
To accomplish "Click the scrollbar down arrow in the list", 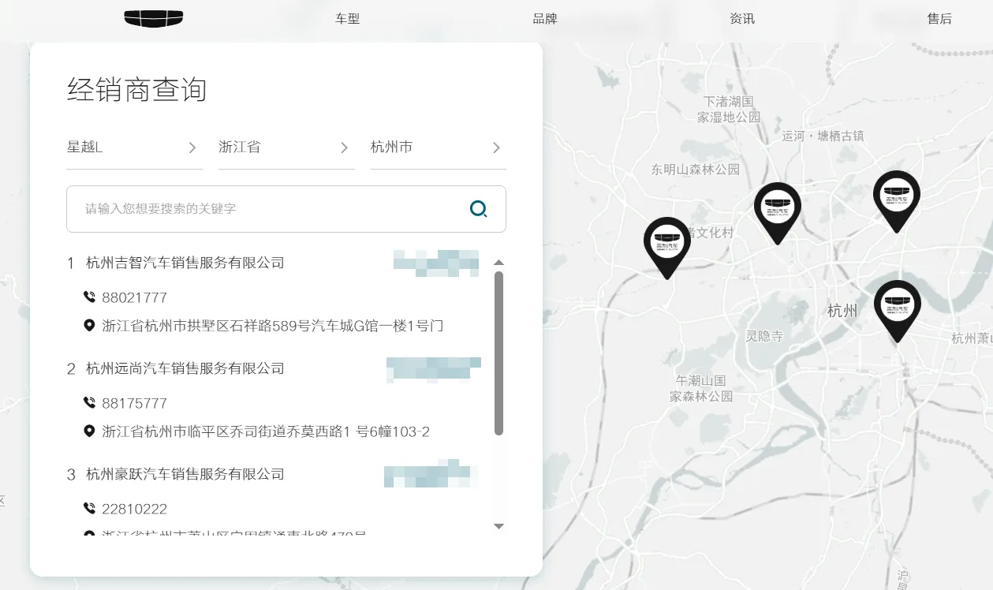I will (499, 526).
